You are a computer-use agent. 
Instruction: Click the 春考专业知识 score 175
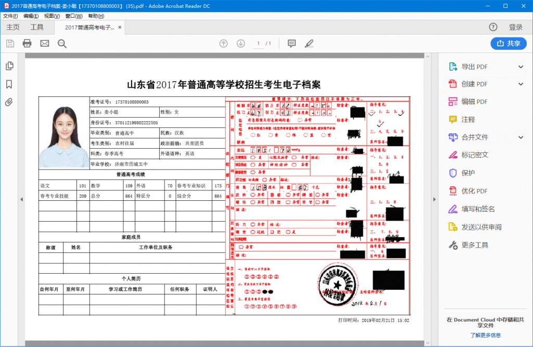click(x=218, y=186)
